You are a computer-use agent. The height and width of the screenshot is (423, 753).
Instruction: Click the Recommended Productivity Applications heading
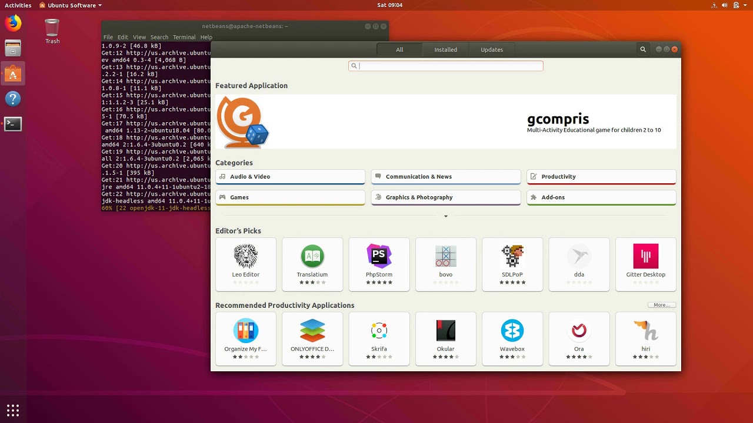click(x=285, y=305)
